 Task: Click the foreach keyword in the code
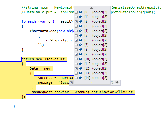click(29, 21)
